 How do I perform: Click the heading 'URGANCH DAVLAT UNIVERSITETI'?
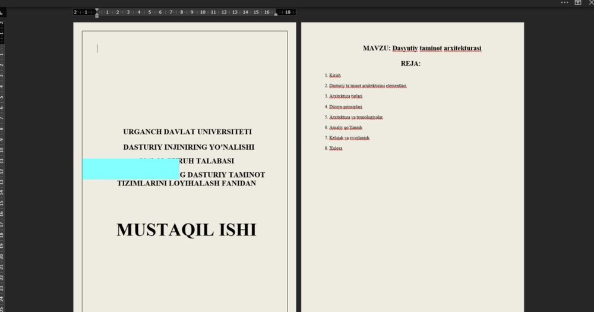click(187, 131)
